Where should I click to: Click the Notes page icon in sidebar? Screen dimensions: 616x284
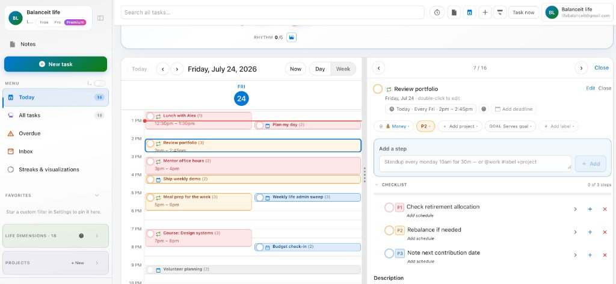(x=13, y=44)
